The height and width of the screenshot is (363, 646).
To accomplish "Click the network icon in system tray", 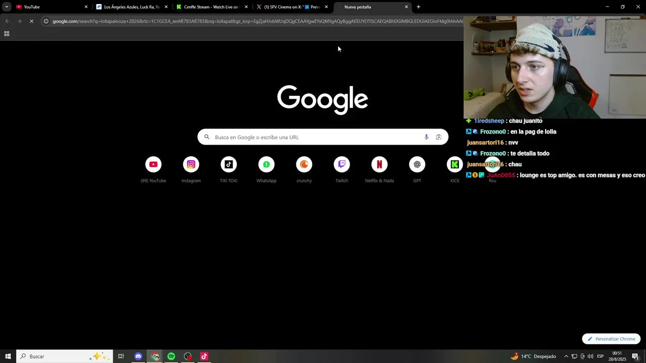I will click(x=574, y=356).
